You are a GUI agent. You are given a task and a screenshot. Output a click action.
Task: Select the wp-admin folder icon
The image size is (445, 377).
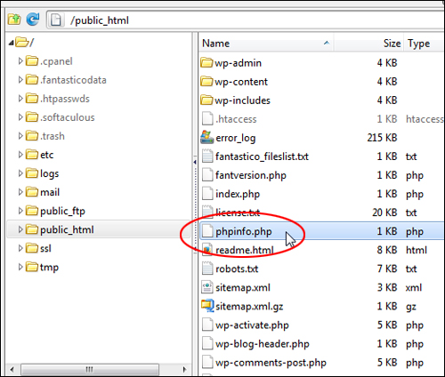coord(206,63)
